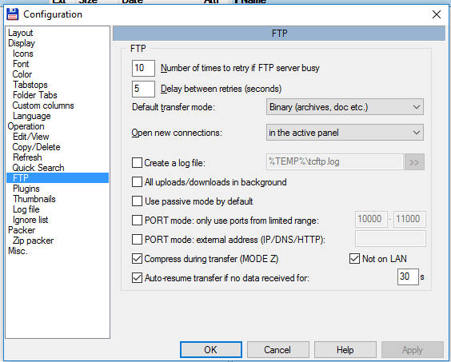Close the Configuration dialog

pyautogui.click(x=437, y=14)
